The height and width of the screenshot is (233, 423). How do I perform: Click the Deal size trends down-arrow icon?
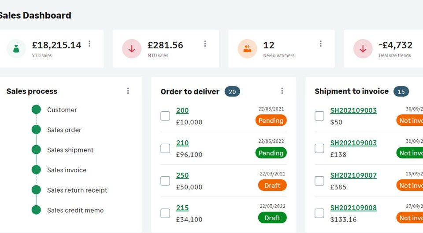[363, 49]
